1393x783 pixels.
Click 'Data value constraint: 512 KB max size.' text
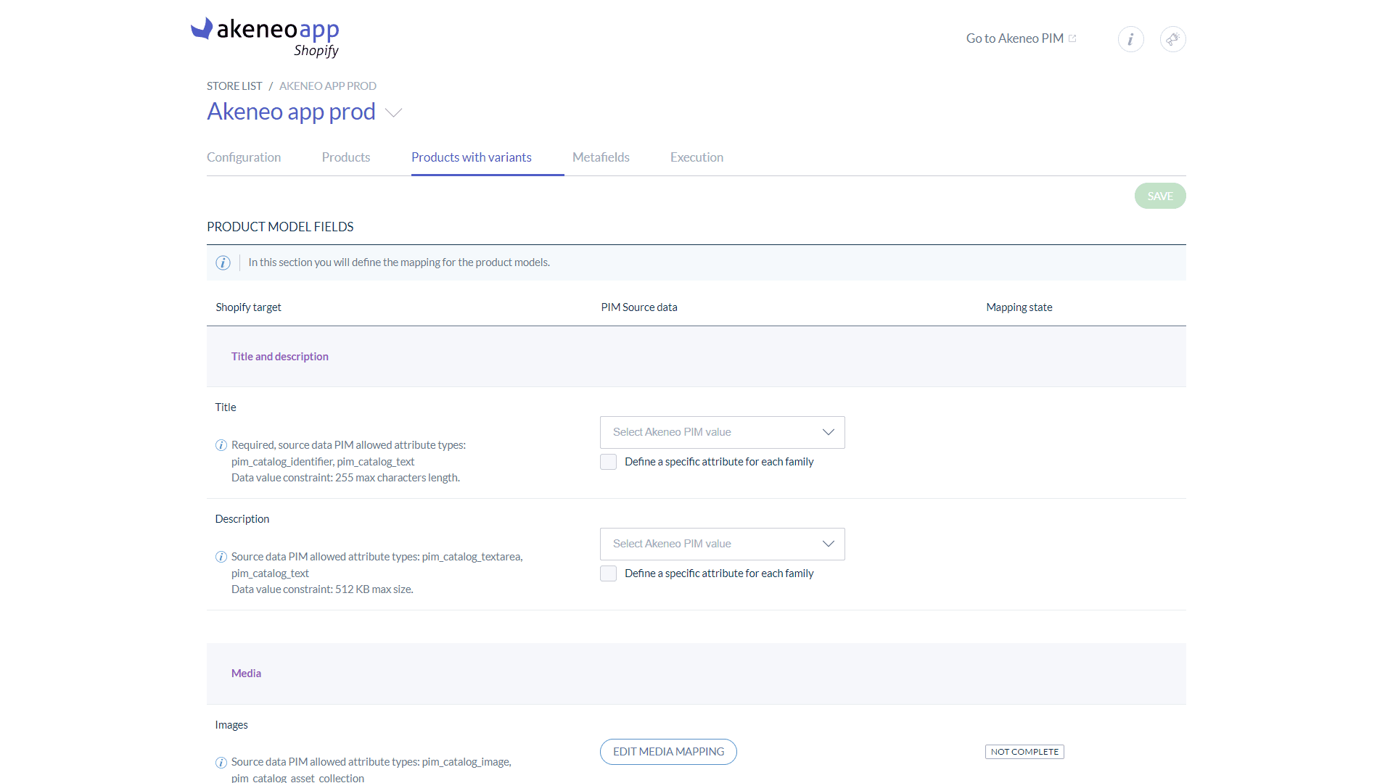[322, 589]
